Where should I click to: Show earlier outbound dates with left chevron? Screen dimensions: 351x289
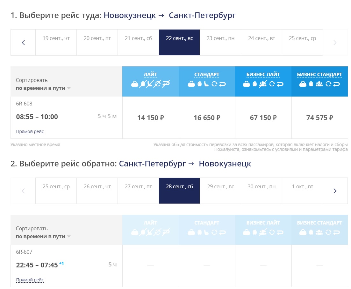23,43
